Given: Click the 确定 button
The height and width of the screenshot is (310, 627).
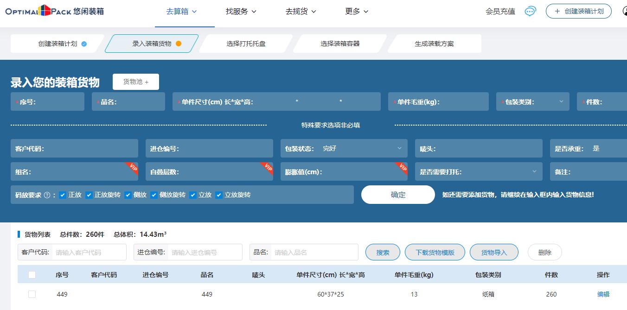Looking at the screenshot, I should (x=398, y=195).
